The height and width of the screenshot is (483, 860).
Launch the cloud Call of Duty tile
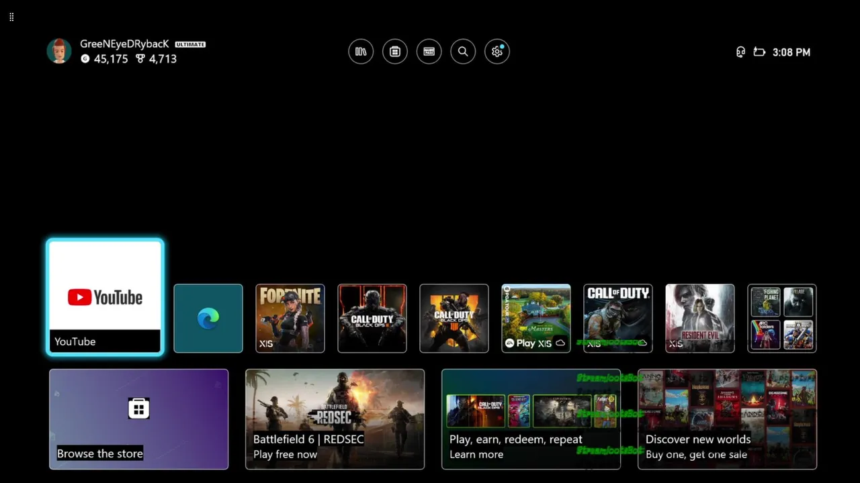618,318
